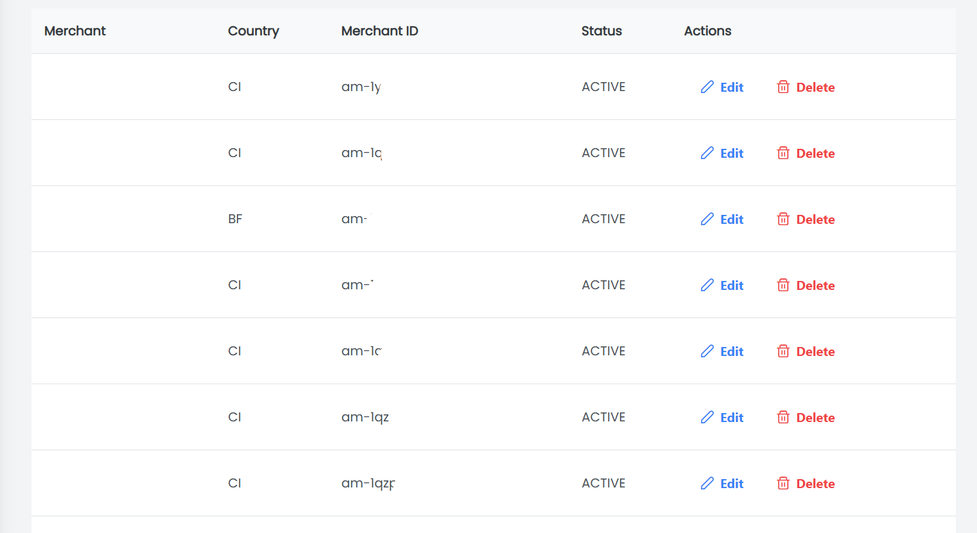This screenshot has width=977, height=533.
Task: Click the trash icon on the fifth merchant row
Action: [x=783, y=351]
